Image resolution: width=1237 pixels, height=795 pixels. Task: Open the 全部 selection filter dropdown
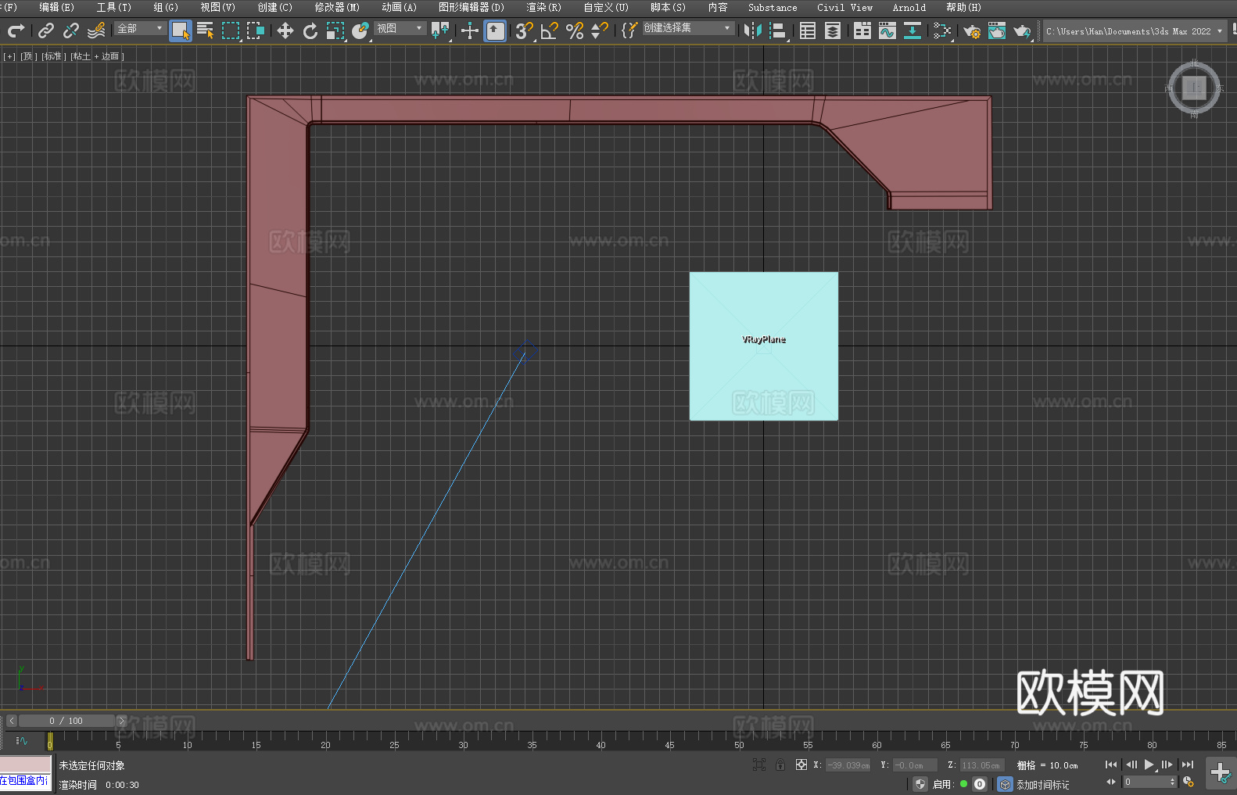140,28
